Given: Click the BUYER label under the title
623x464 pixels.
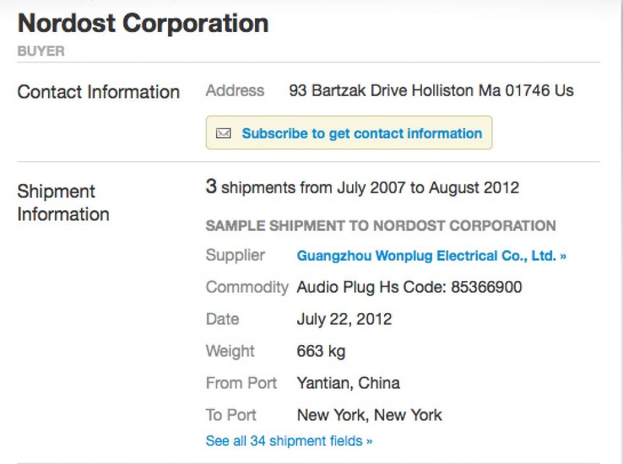Looking at the screenshot, I should point(41,52).
